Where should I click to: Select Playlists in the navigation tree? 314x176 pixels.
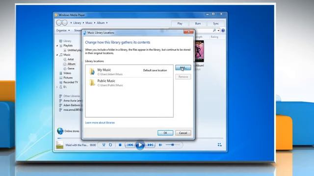(x=68, y=45)
